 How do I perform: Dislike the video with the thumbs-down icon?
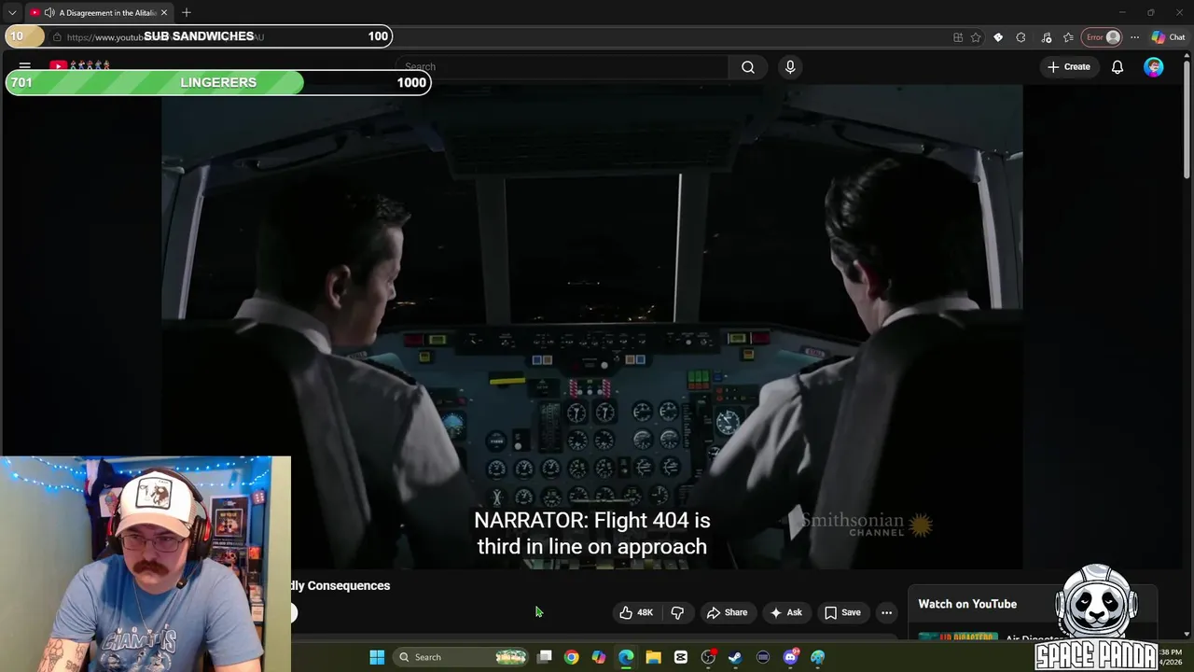677,612
